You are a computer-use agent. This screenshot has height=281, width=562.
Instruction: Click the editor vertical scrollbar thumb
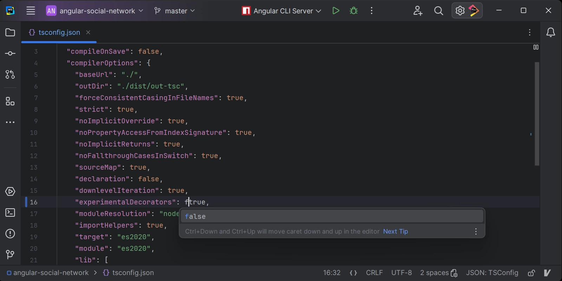(x=537, y=114)
